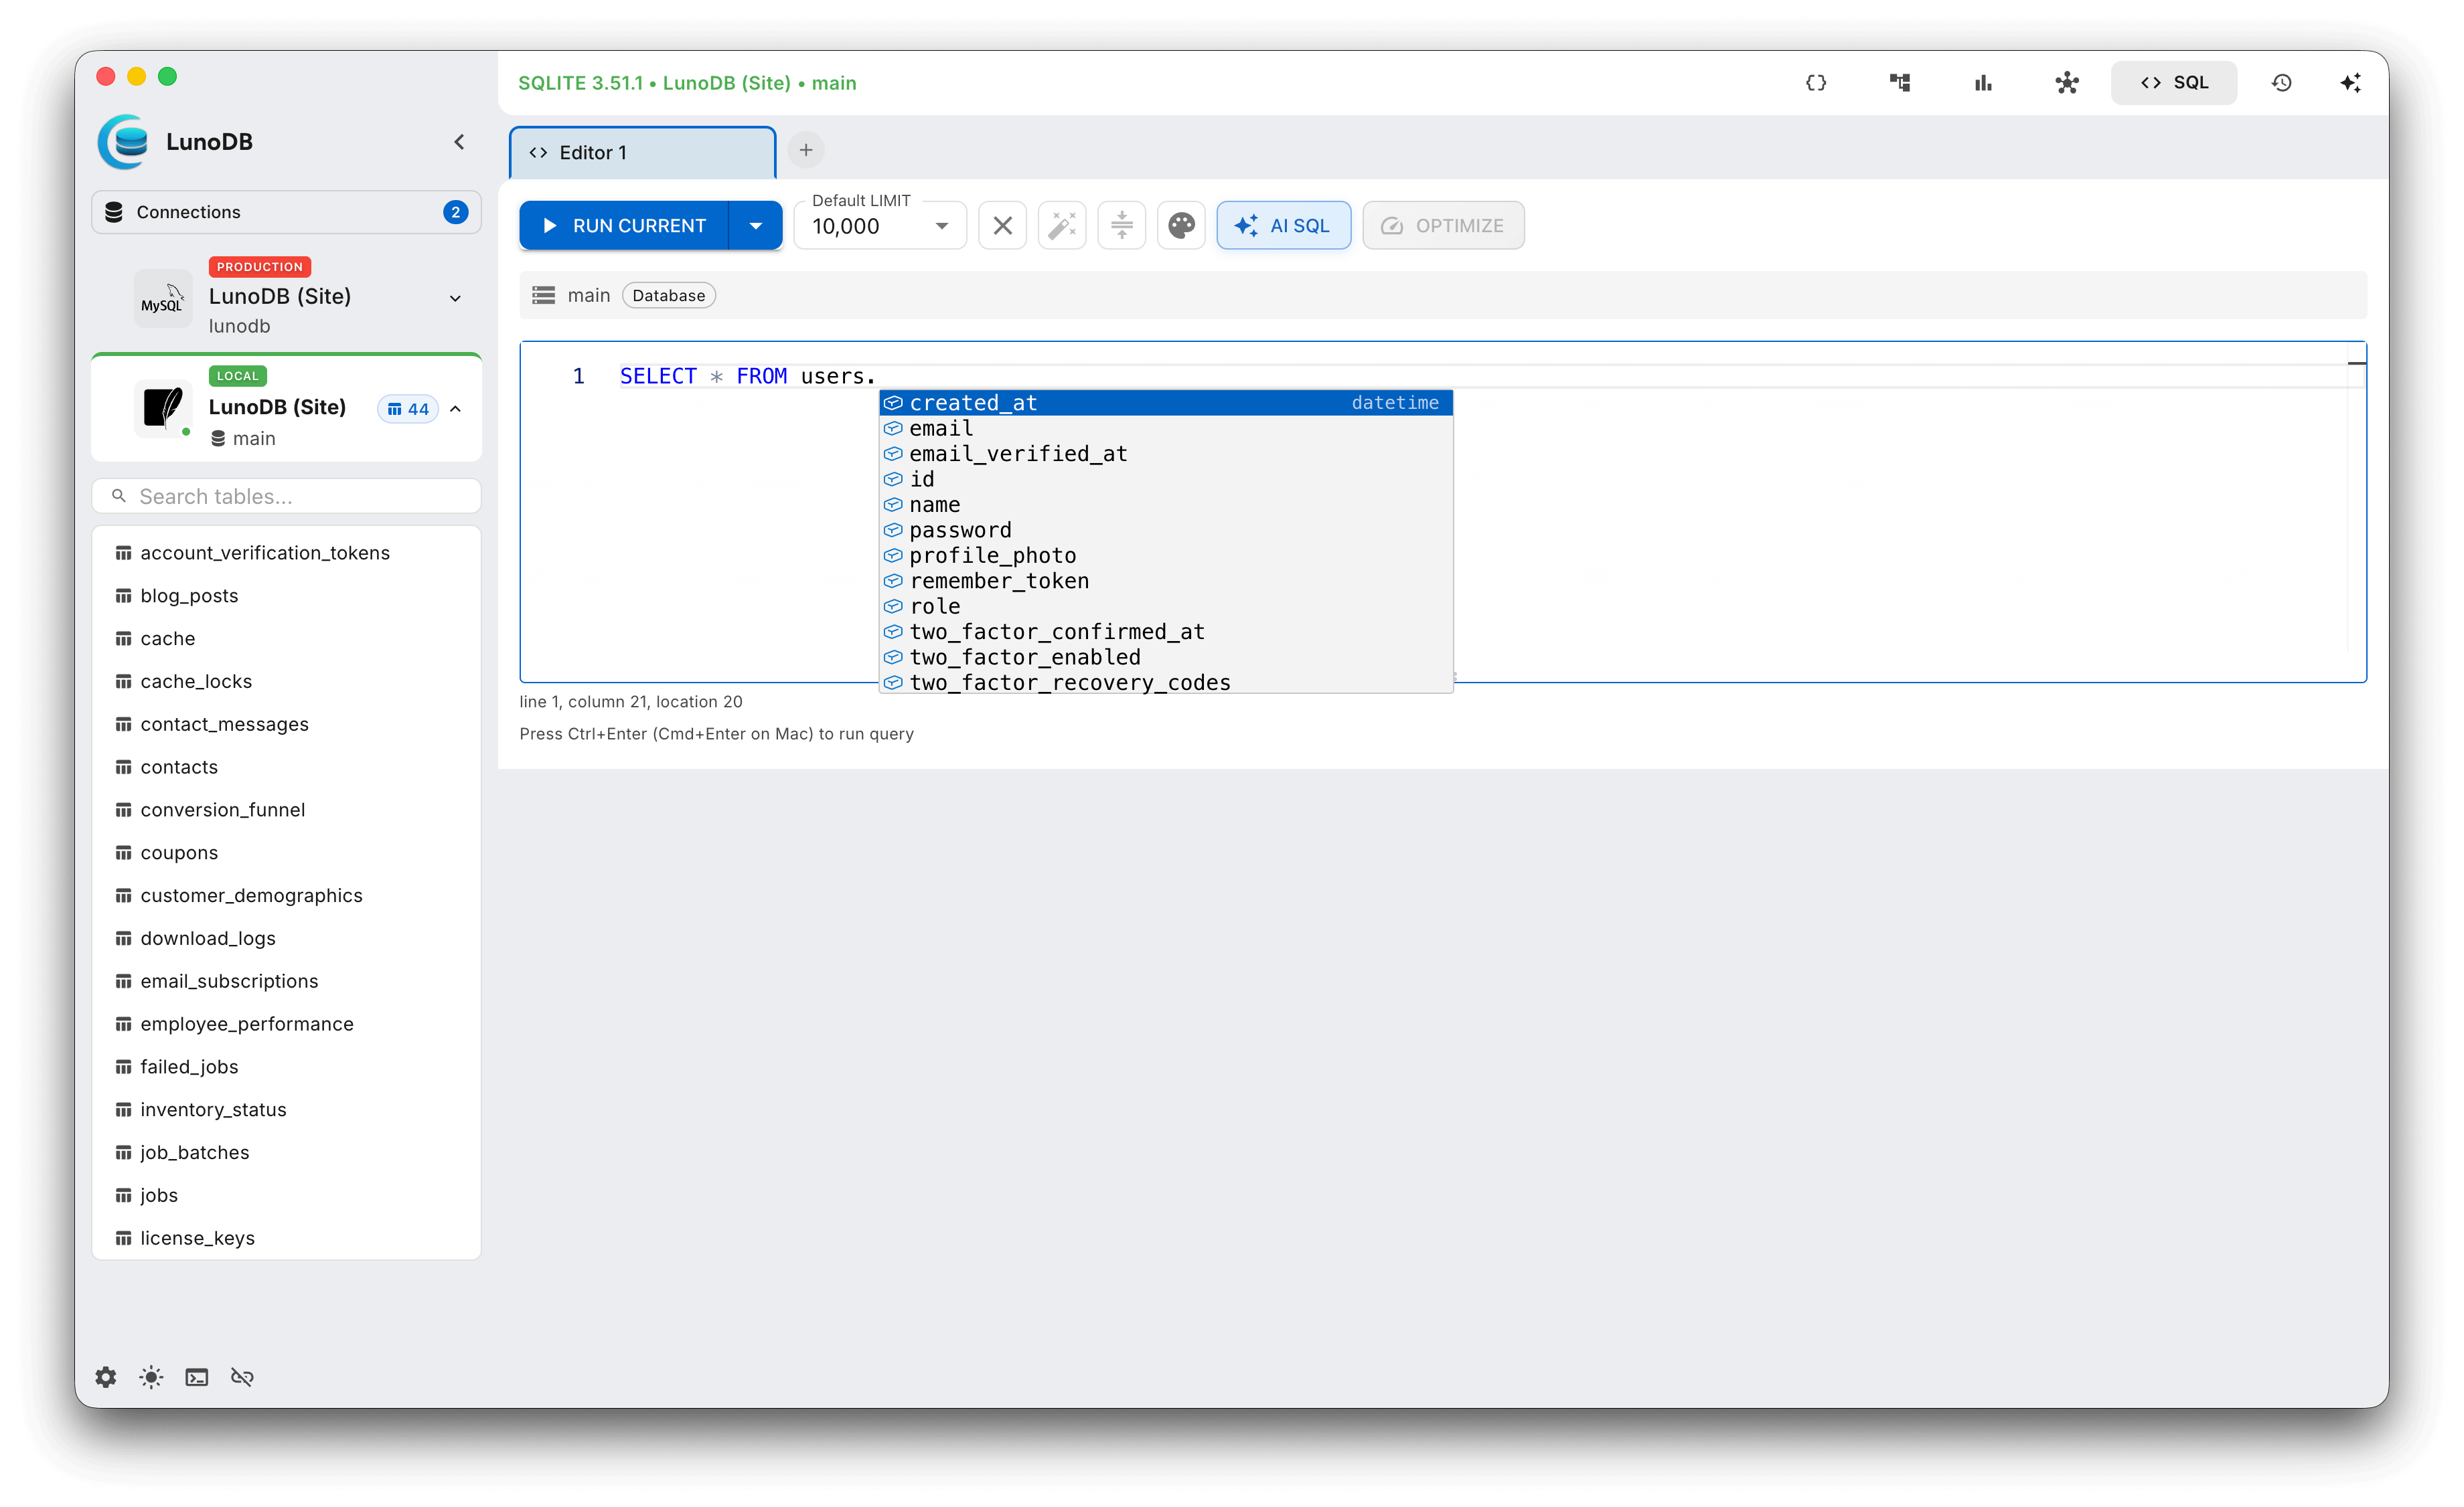Open the failed_jobs table
2464x1507 pixels.
286,1067
